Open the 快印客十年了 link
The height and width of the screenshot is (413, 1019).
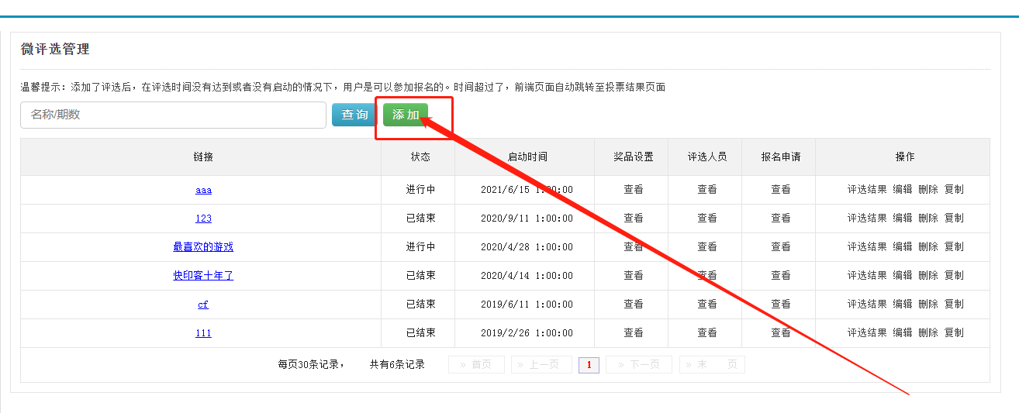(x=203, y=276)
